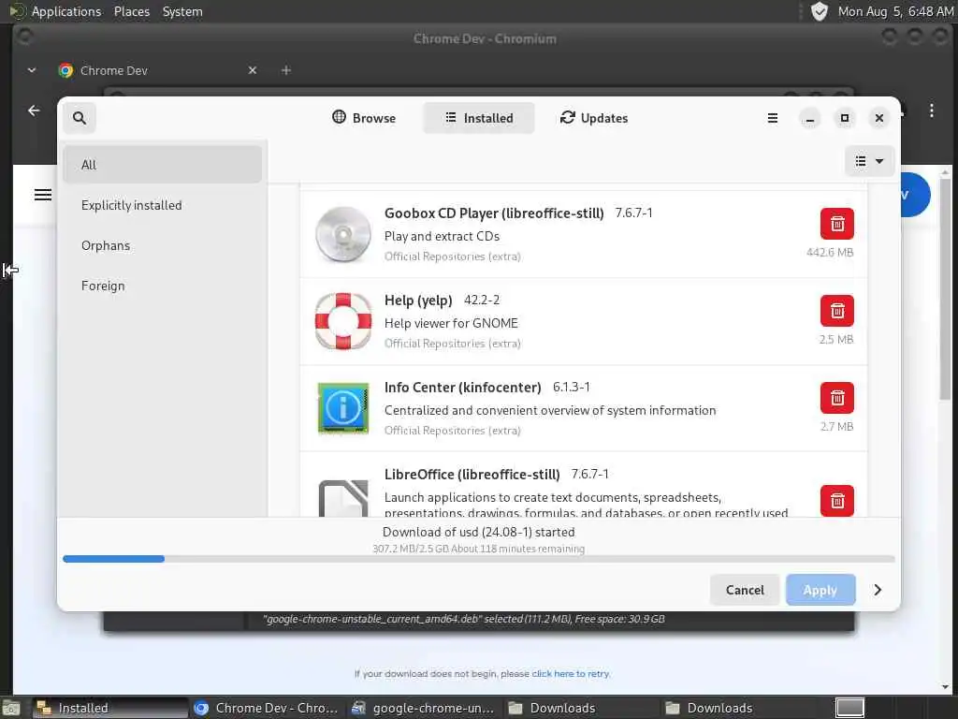Open the System menu

point(182,11)
